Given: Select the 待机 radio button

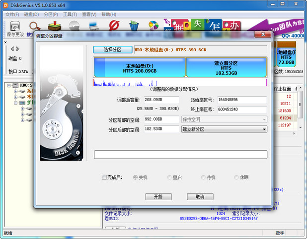Looking at the screenshot, I should pos(204,177).
